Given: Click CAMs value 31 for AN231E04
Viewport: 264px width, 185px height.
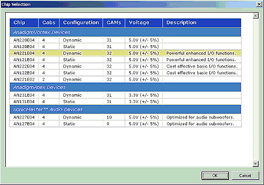Looking at the screenshot, I should point(109,95).
